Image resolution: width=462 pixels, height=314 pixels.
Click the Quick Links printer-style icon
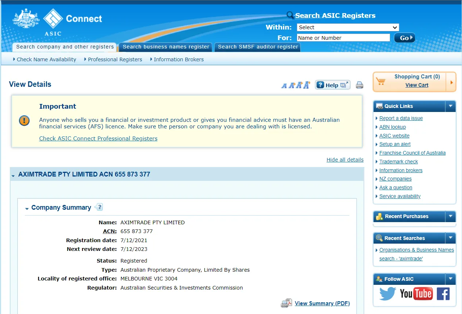click(x=379, y=106)
